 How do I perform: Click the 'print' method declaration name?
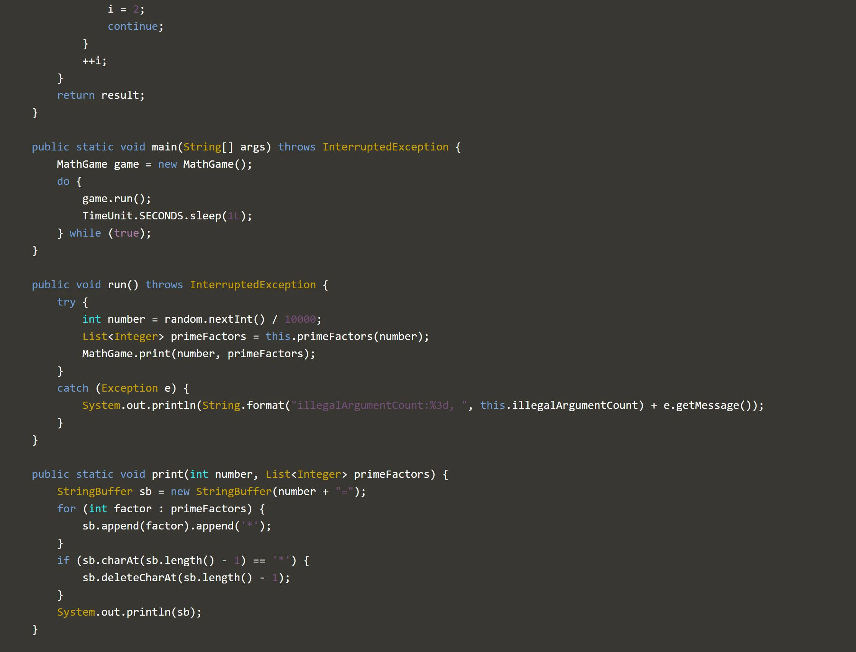tap(167, 474)
